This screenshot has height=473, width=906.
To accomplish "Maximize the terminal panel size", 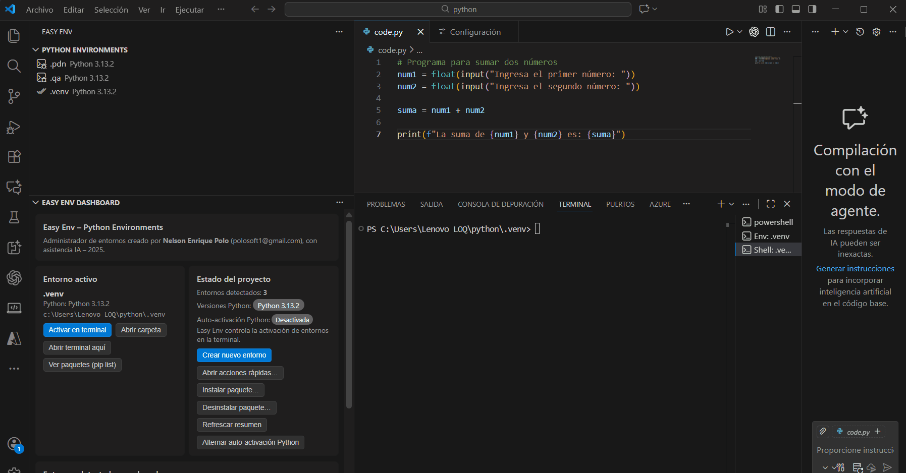I will [771, 204].
